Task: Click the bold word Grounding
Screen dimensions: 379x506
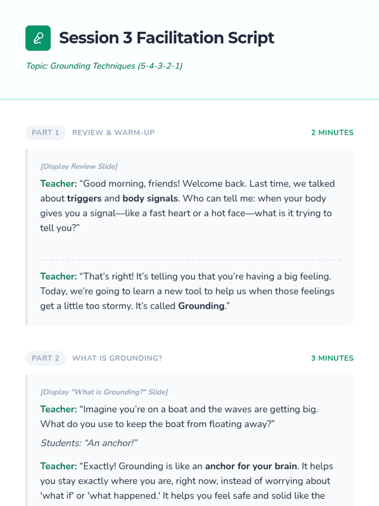Action: click(201, 306)
